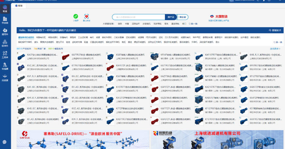This screenshot has width=285, height=149.
Task: Switch to the 搜企业 search mode
Action: click(182, 17)
